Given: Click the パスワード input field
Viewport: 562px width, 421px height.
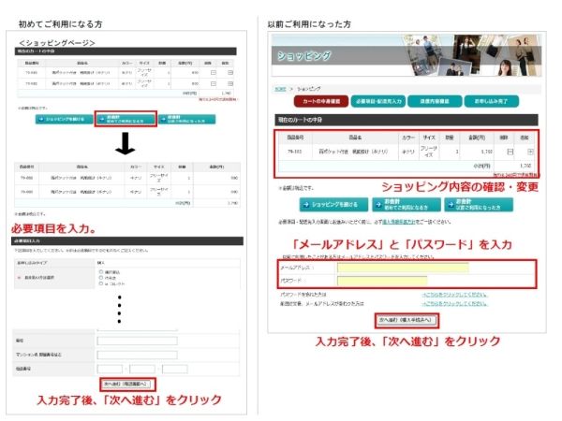Looking at the screenshot, I should coord(381,280).
